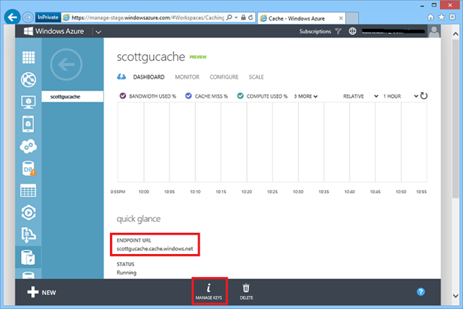Click the InPrivate badge
463x309 pixels.
48,17
